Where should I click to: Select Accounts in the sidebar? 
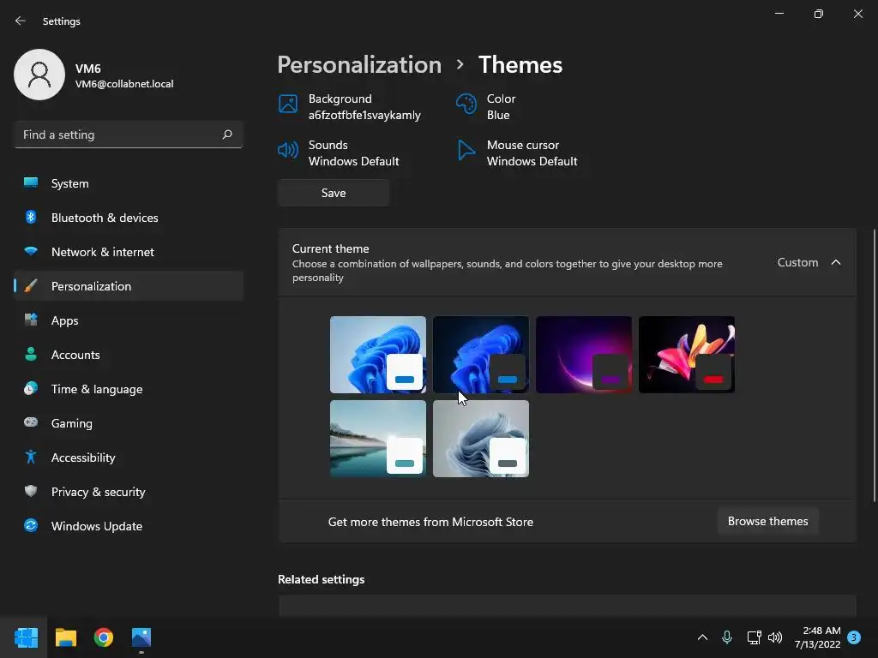[x=129, y=355]
